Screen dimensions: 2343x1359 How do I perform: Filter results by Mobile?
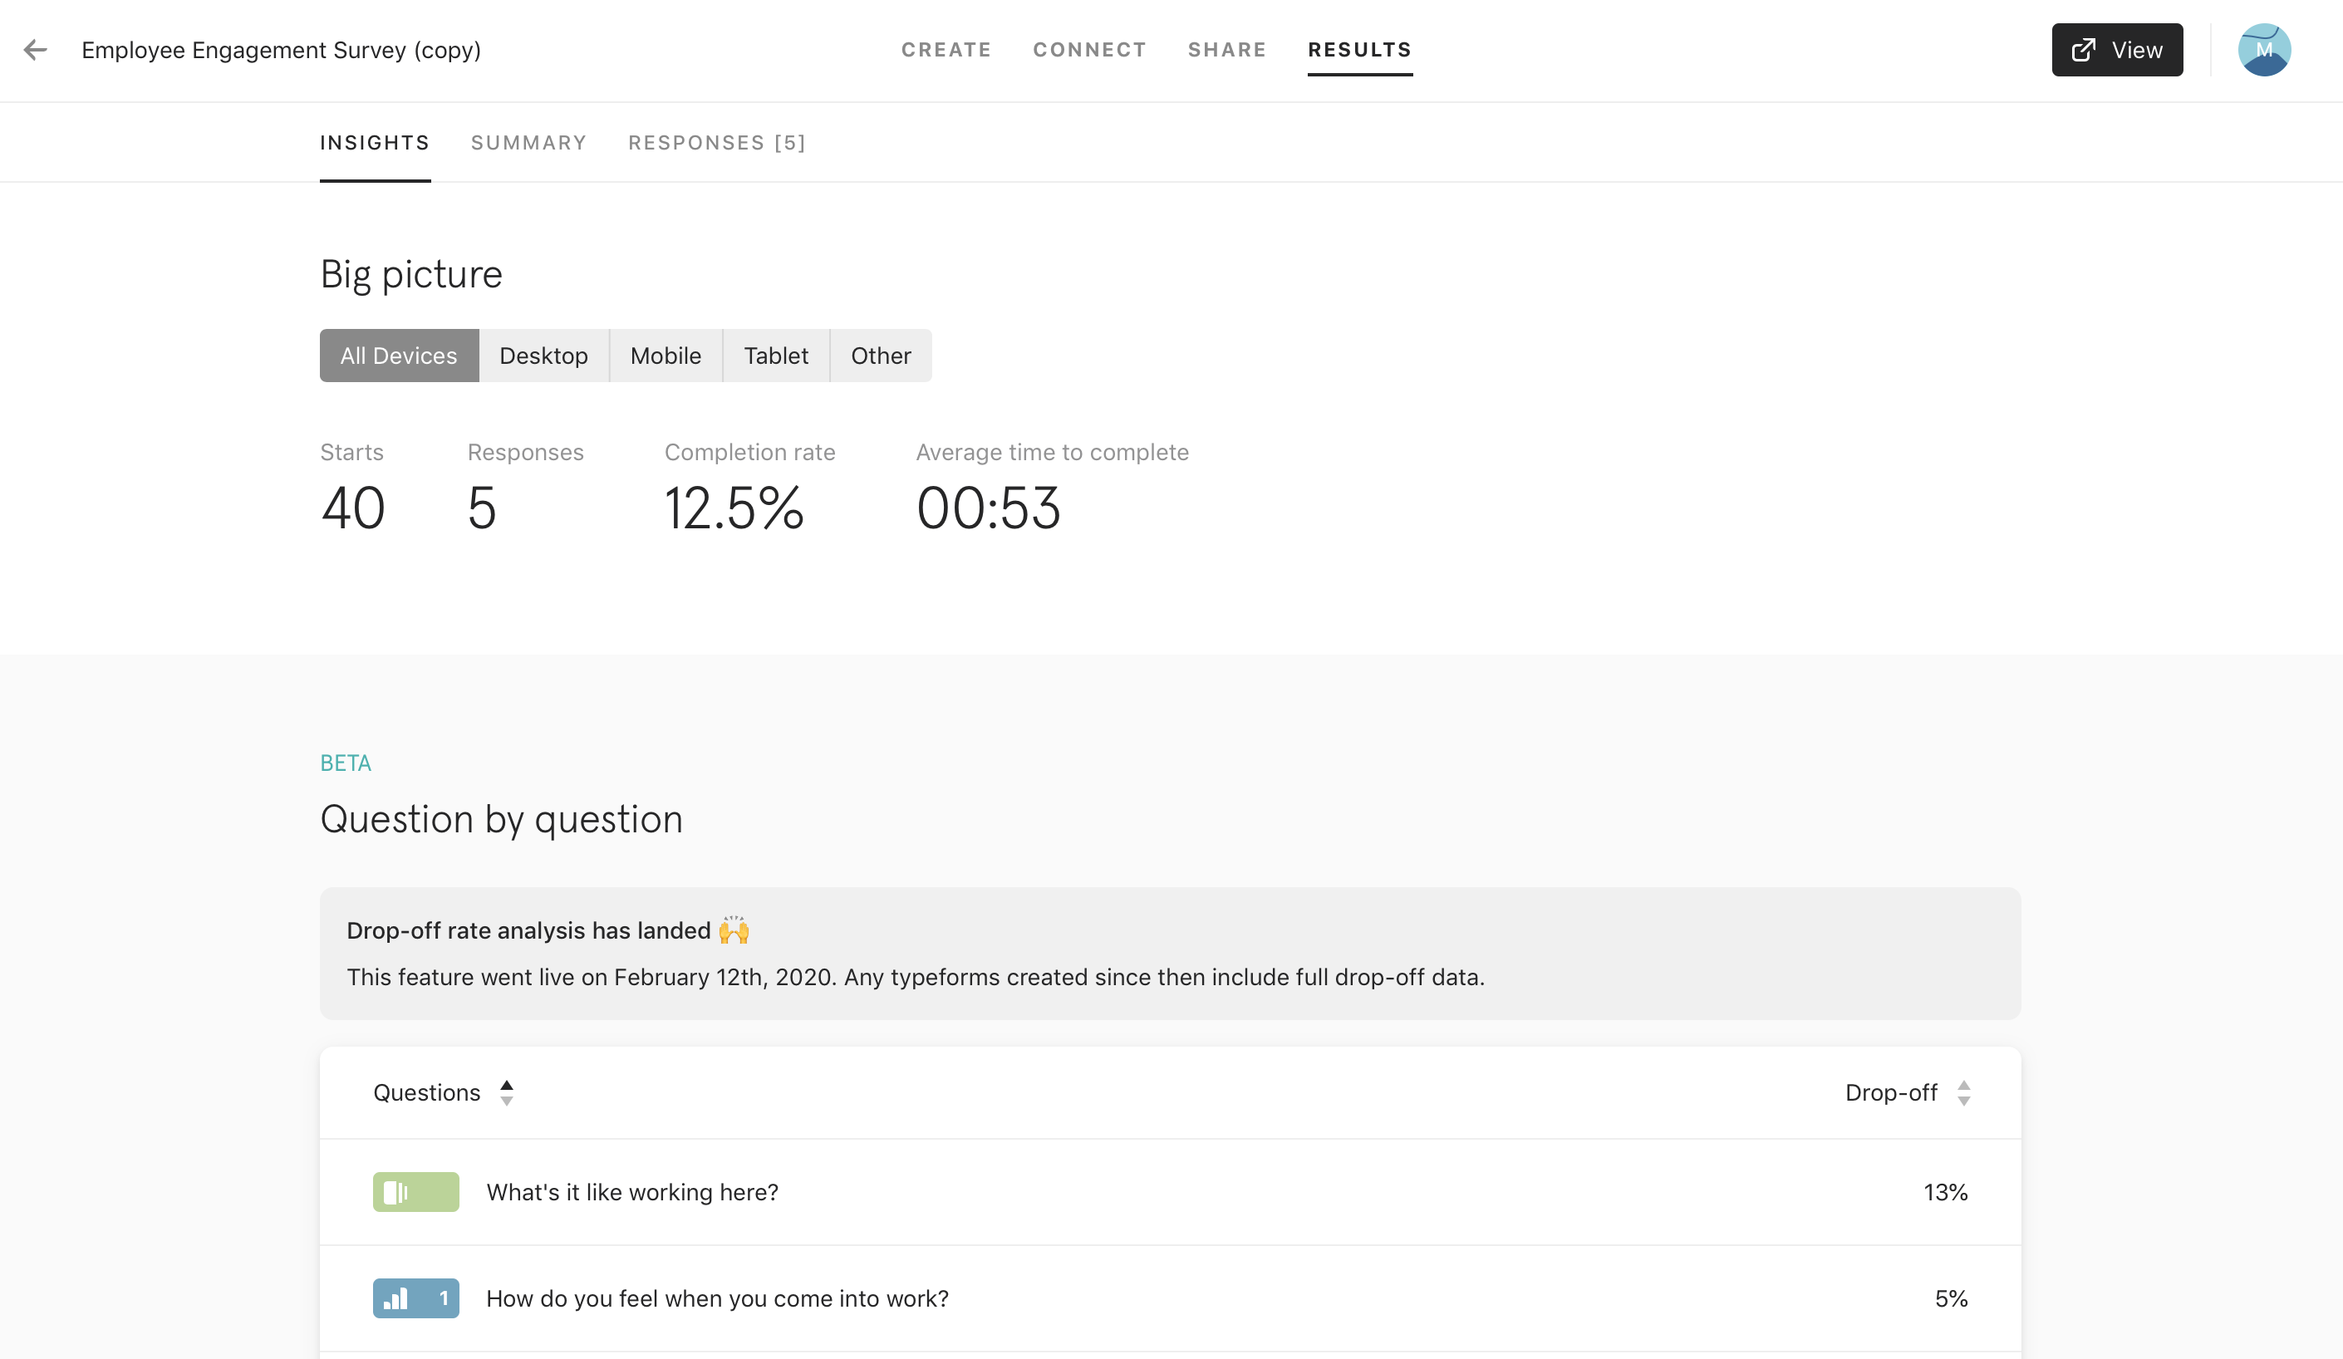(666, 355)
